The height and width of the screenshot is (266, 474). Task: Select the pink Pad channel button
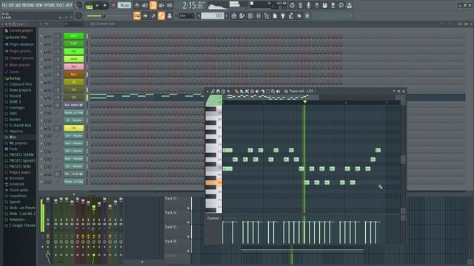(74, 66)
